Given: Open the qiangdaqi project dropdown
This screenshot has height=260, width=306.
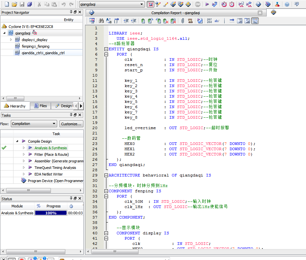Looking at the screenshot, I should click(x=142, y=4).
